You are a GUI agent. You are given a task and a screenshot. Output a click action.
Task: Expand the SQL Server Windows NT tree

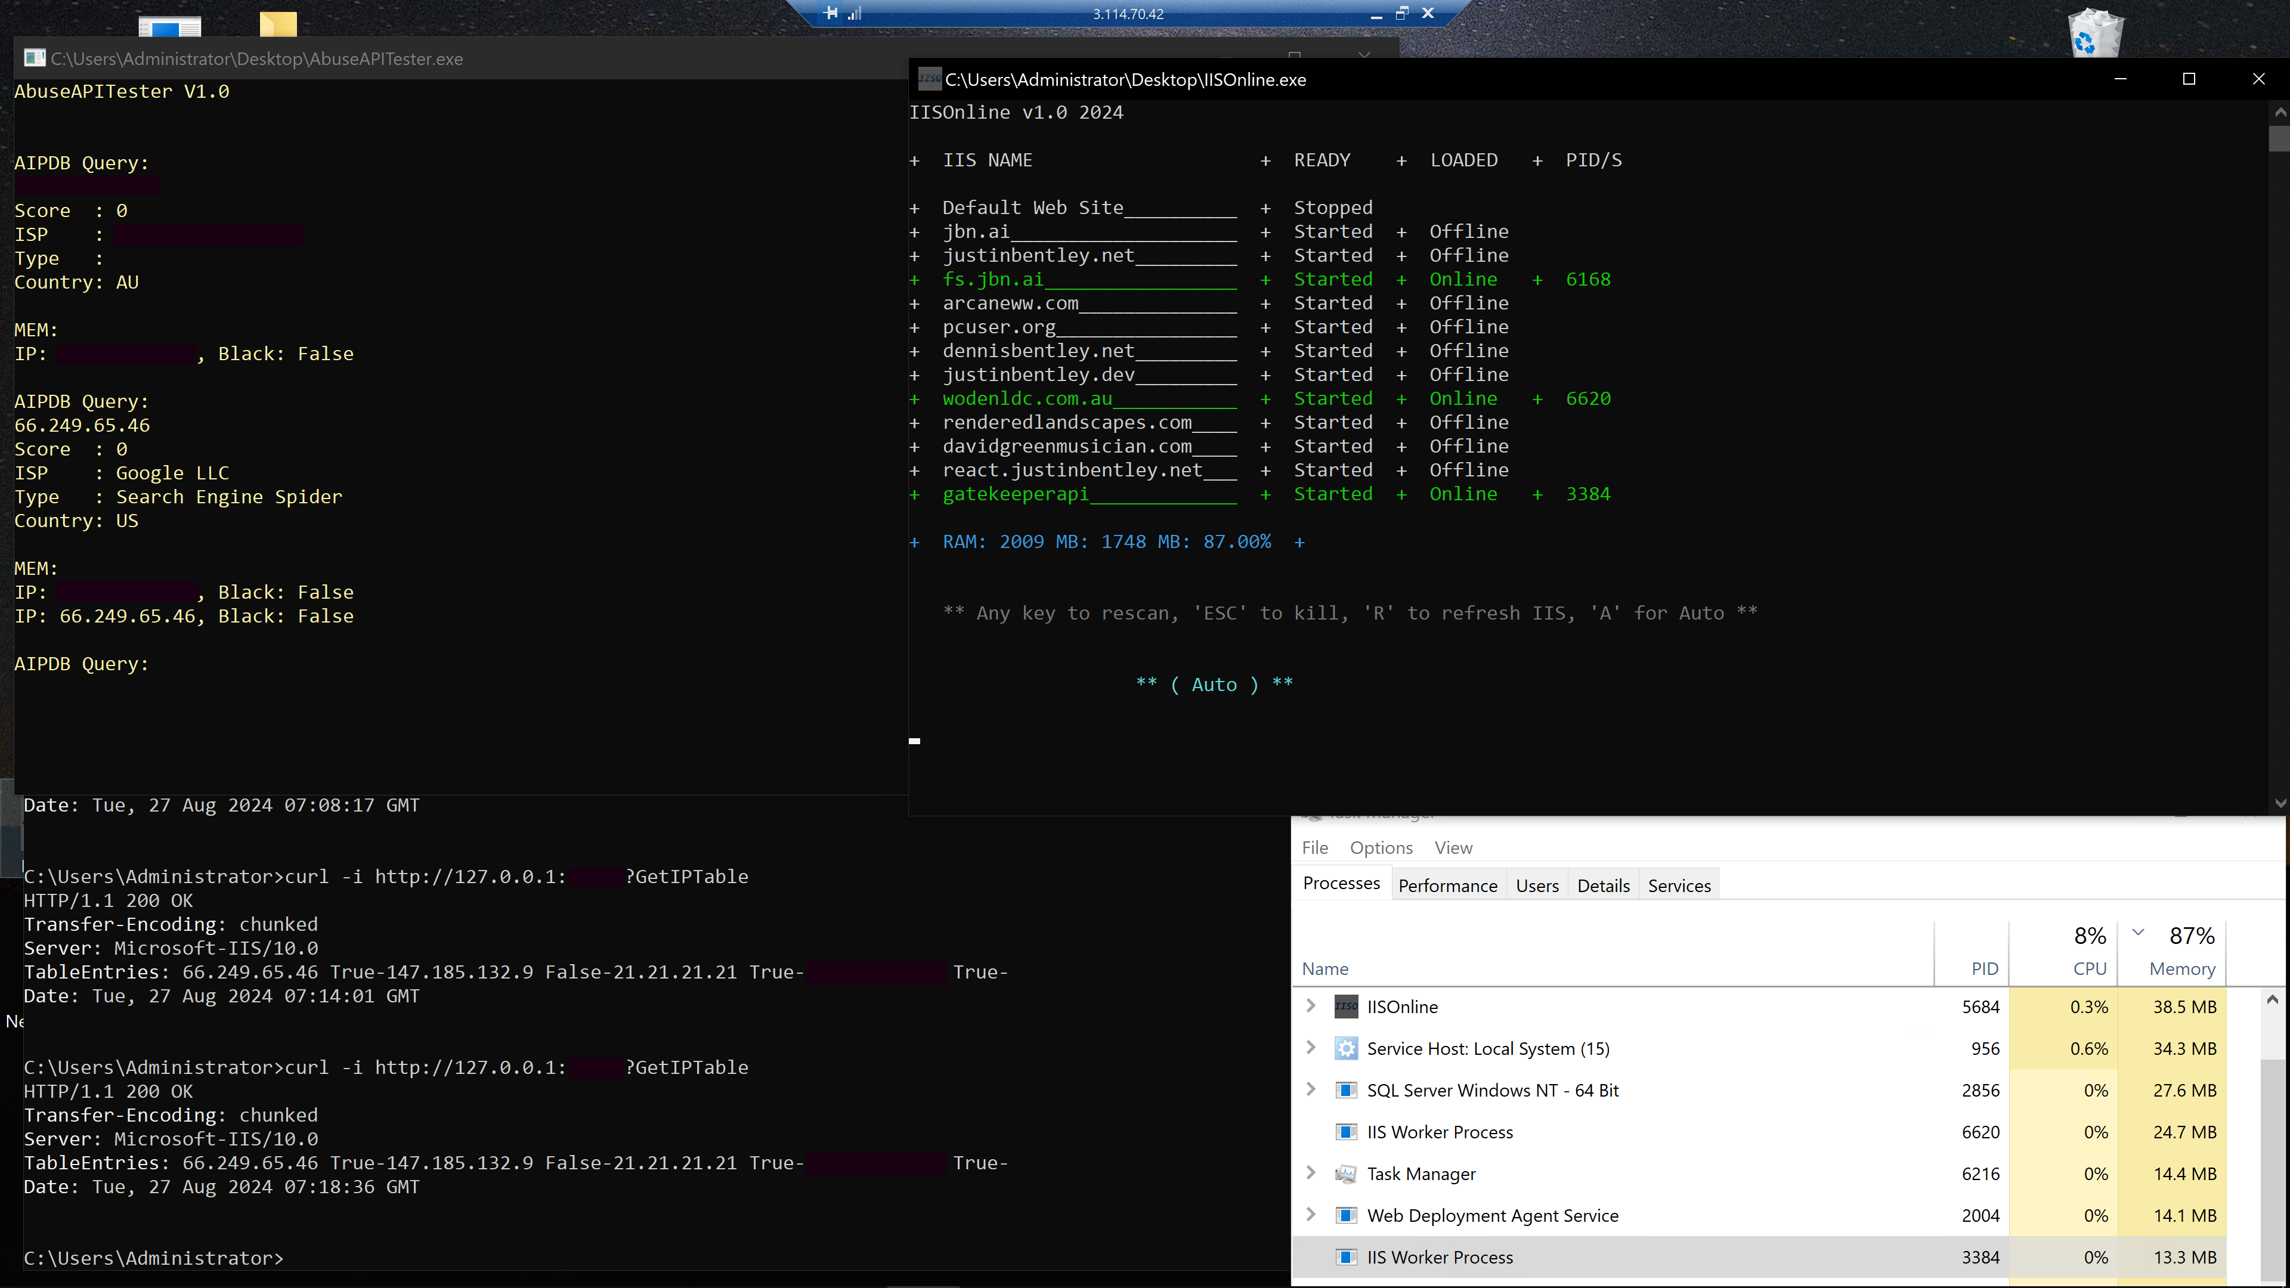coord(1310,1090)
